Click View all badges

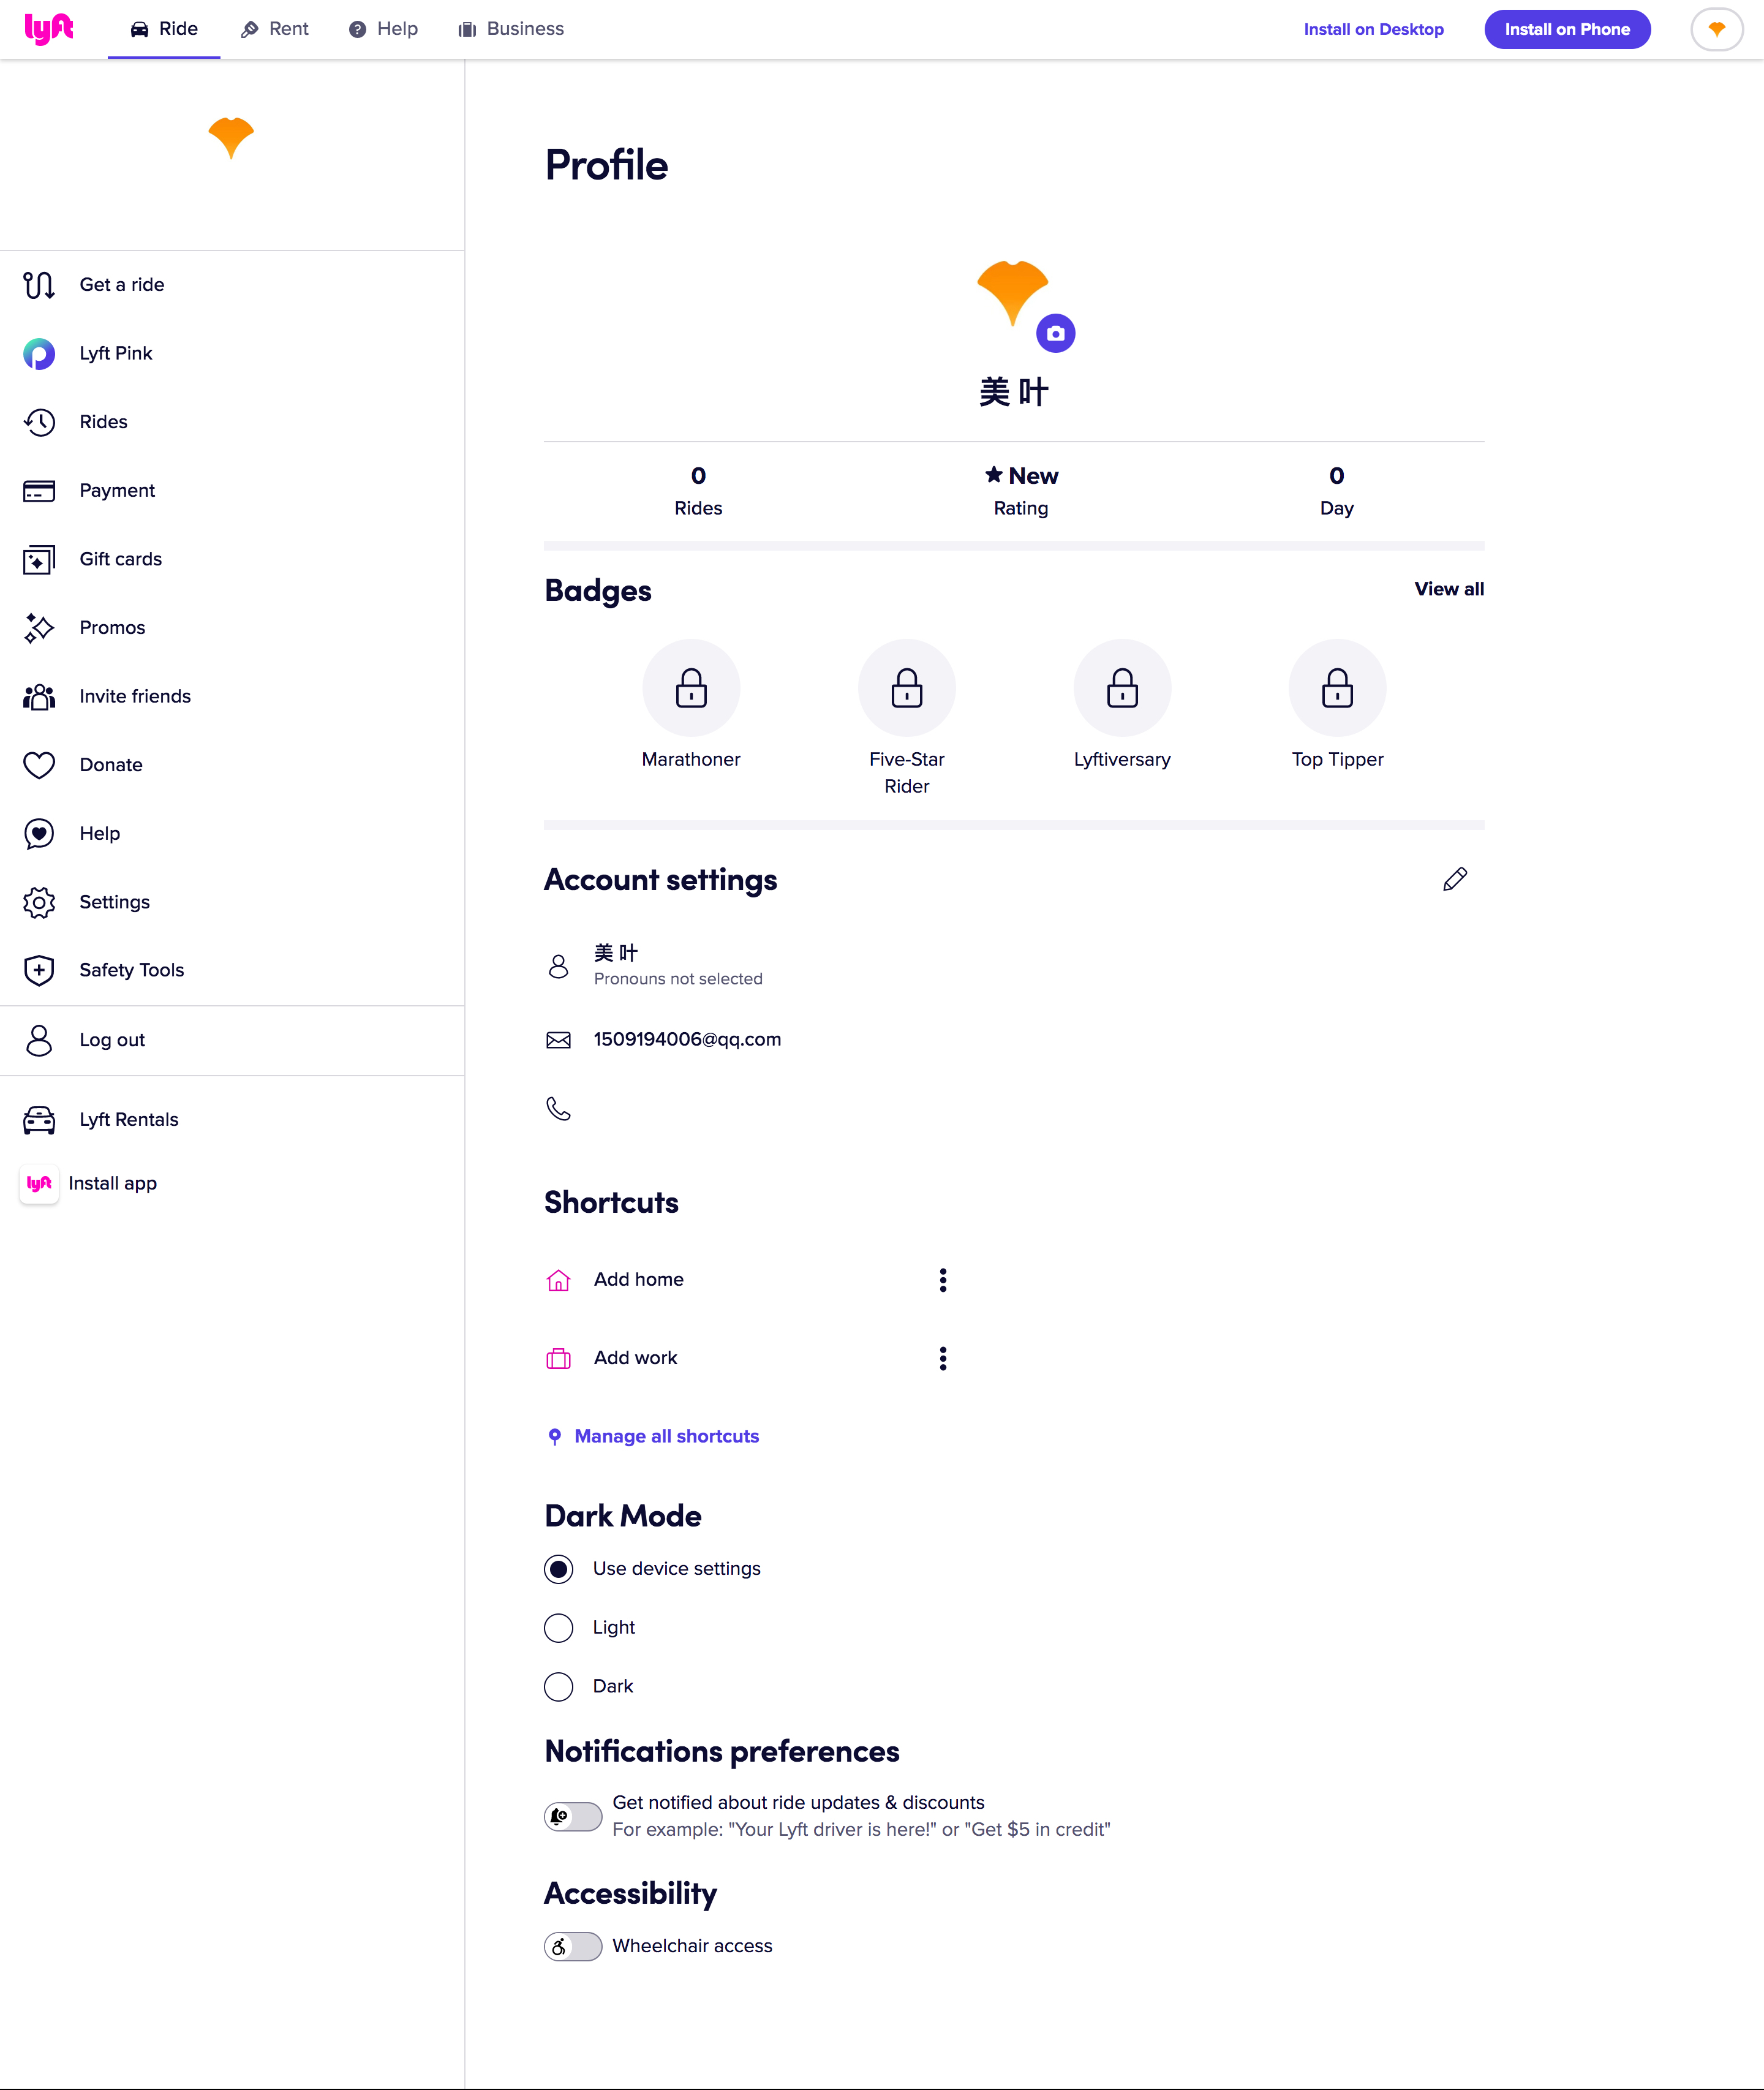1448,590
